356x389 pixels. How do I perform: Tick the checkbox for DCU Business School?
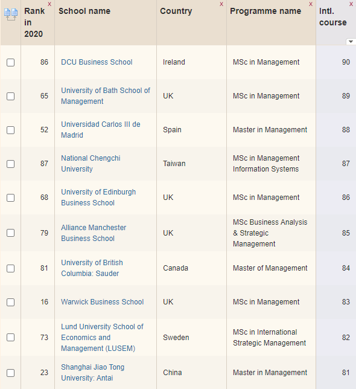[10, 62]
